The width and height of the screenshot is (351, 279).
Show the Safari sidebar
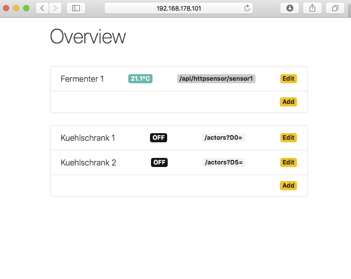point(76,8)
